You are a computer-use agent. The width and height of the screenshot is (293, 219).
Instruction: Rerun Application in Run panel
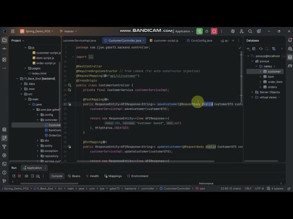[x=14, y=176]
